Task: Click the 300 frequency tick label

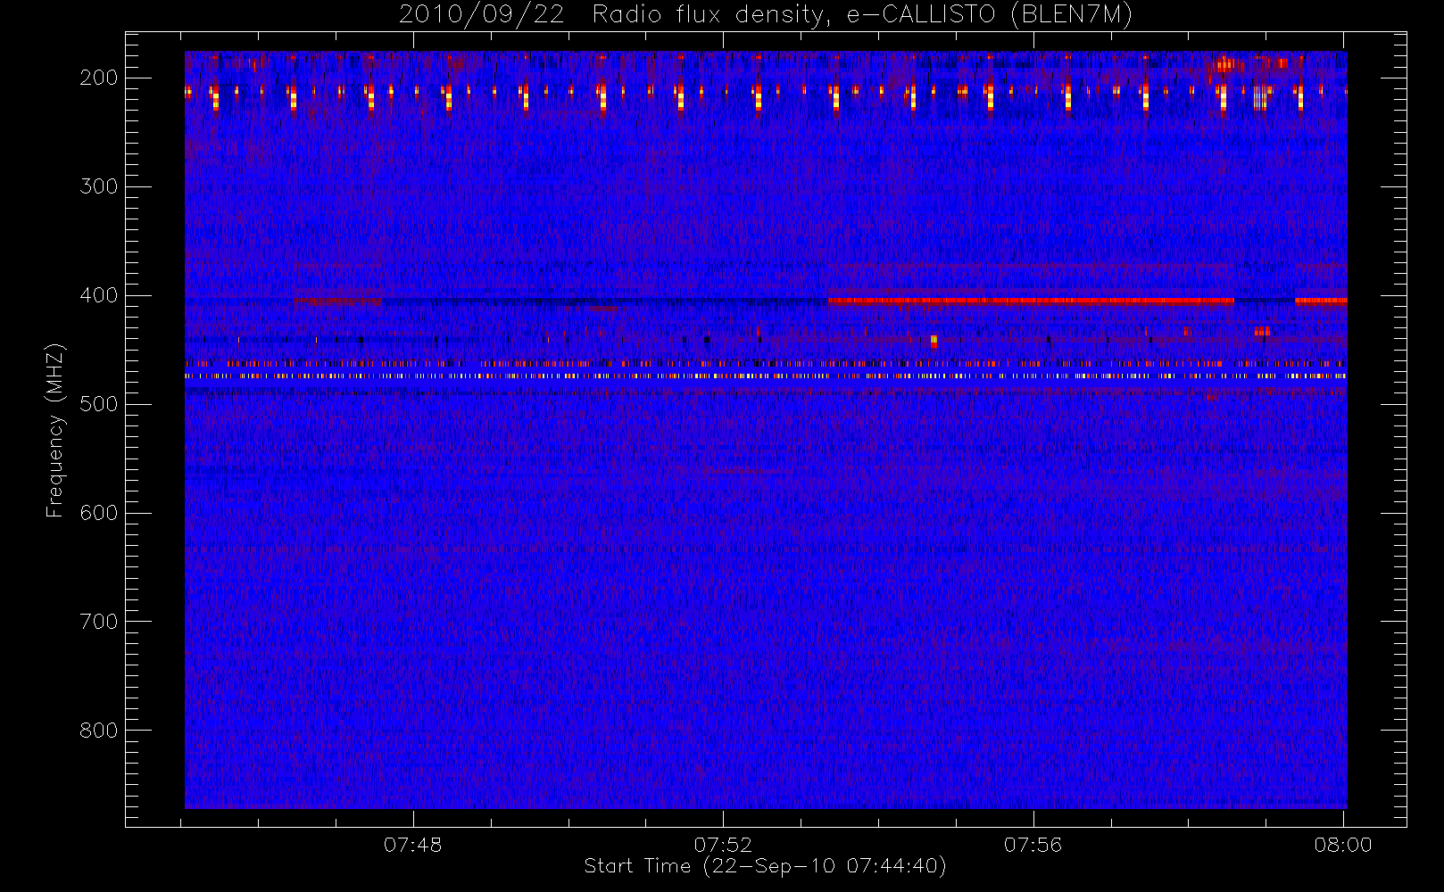Action: pyautogui.click(x=99, y=186)
